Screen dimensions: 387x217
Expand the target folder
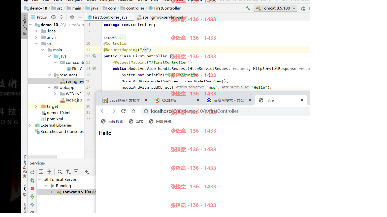36,106
